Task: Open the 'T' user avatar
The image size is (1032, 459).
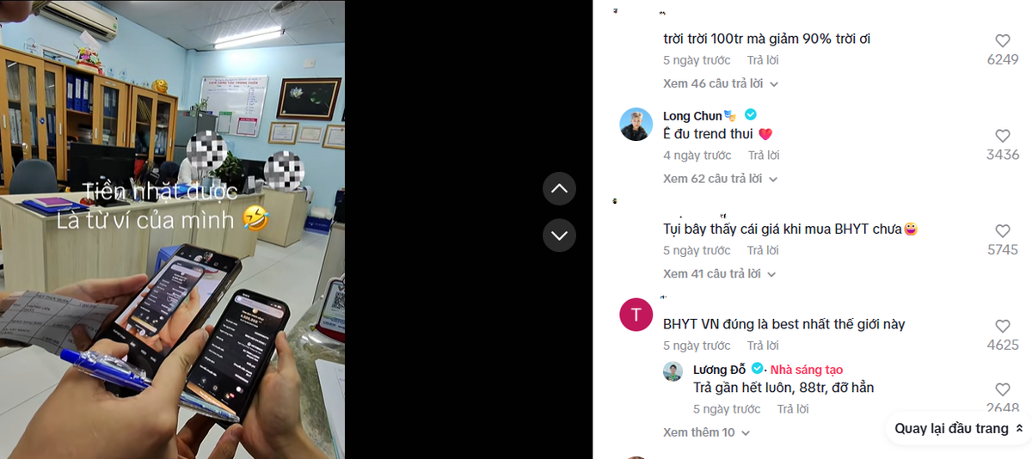Action: pyautogui.click(x=636, y=315)
